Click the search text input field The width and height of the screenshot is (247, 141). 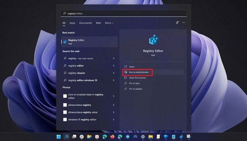[124, 14]
